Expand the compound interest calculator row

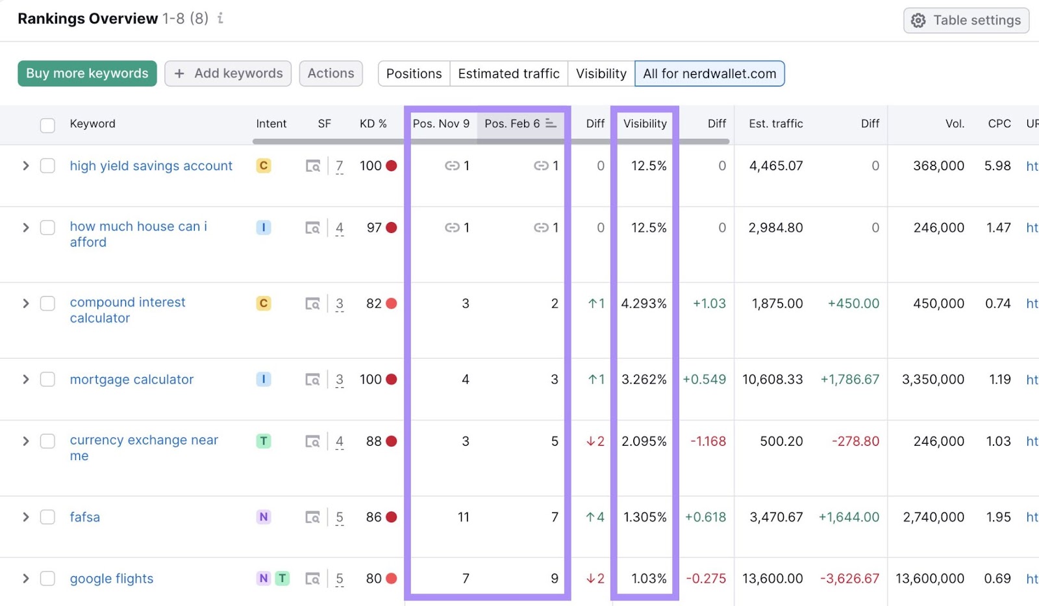(25, 303)
